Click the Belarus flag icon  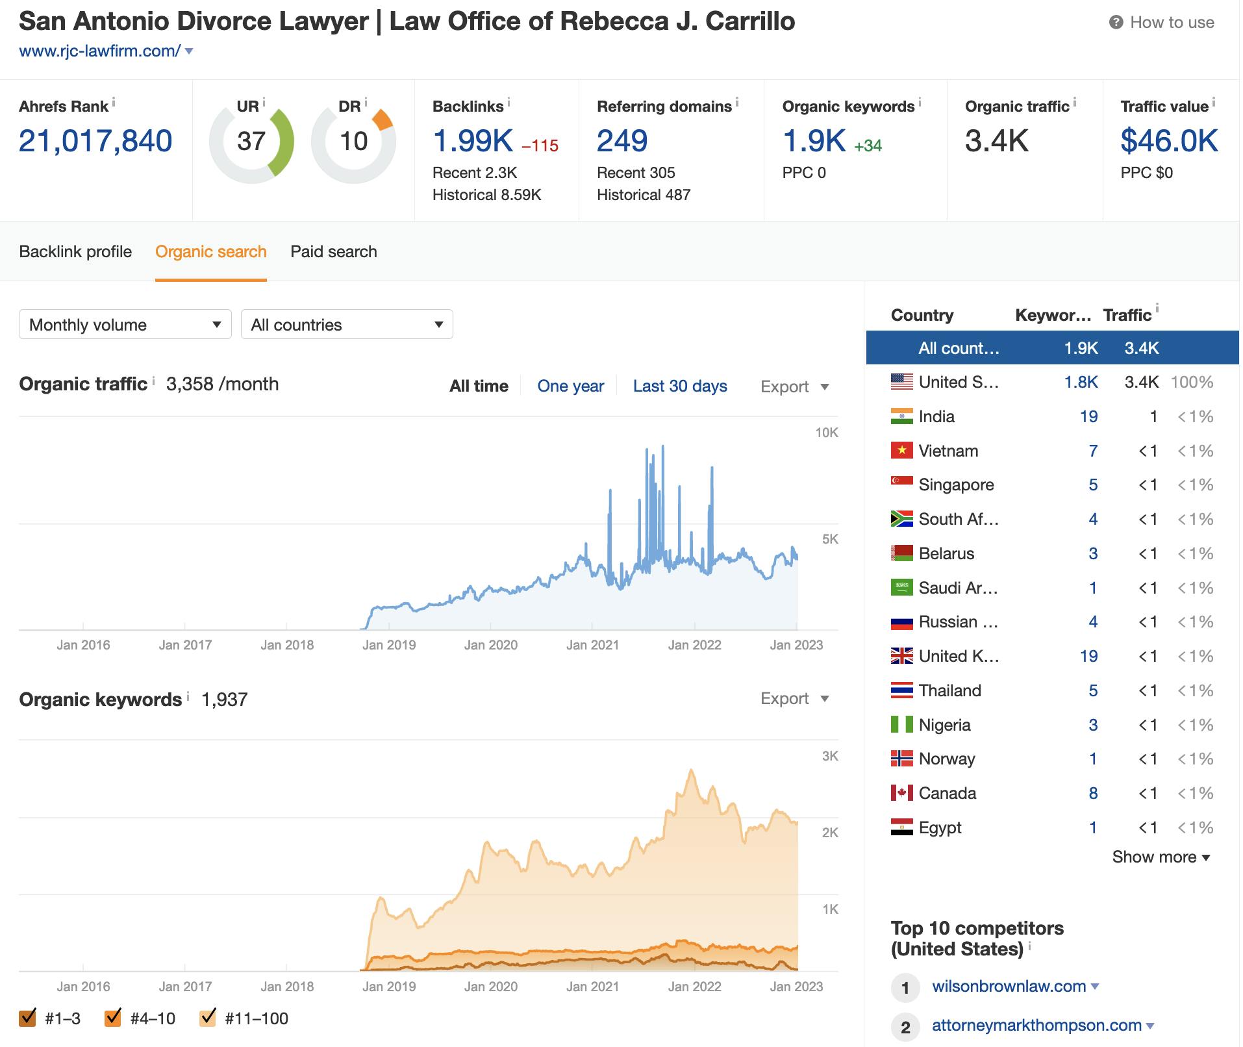901,553
